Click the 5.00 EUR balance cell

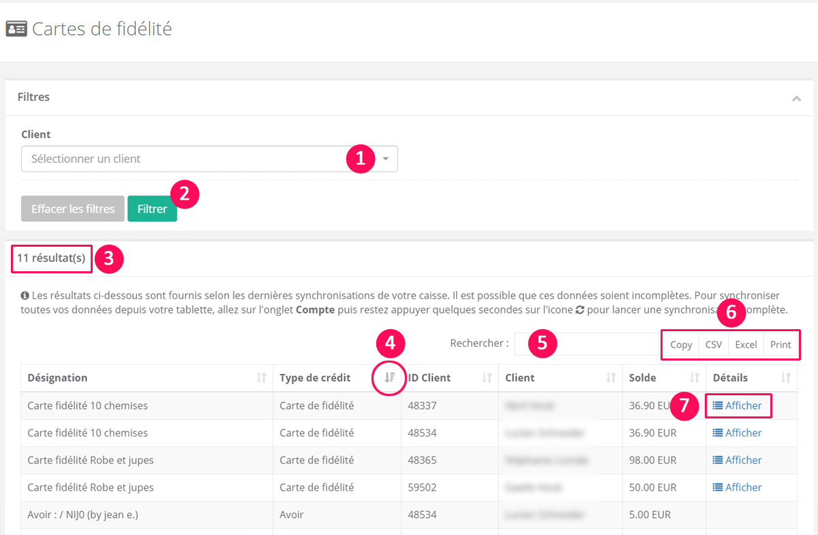pyautogui.click(x=664, y=515)
